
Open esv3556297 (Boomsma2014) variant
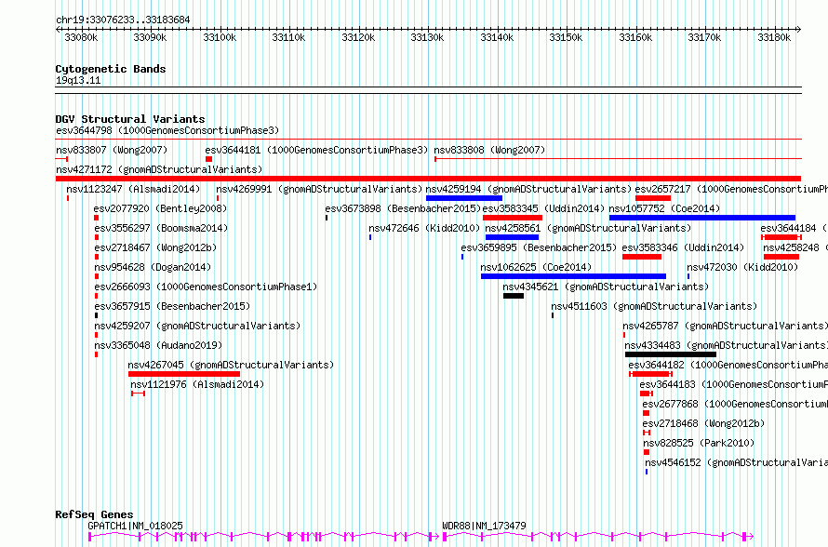(161, 228)
